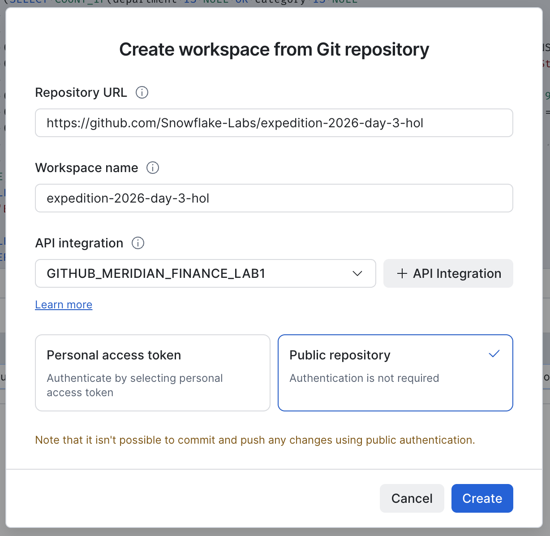
Task: Click the API integration info icon
Action: coord(138,243)
